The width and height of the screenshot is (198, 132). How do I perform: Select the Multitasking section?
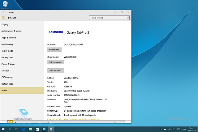tap(22, 44)
